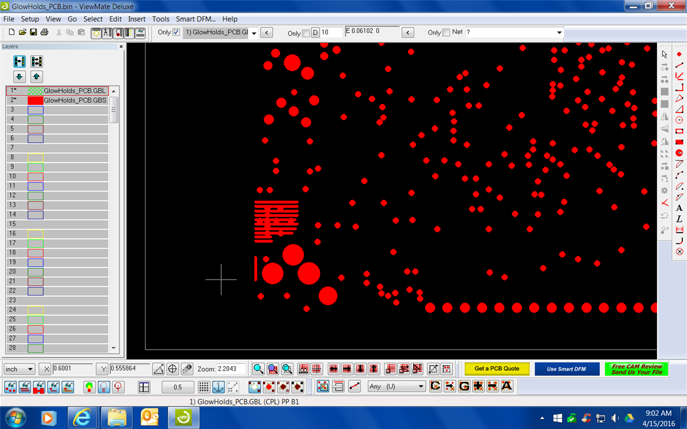
Task: Tick the Only Net checkbox
Action: coord(446,33)
